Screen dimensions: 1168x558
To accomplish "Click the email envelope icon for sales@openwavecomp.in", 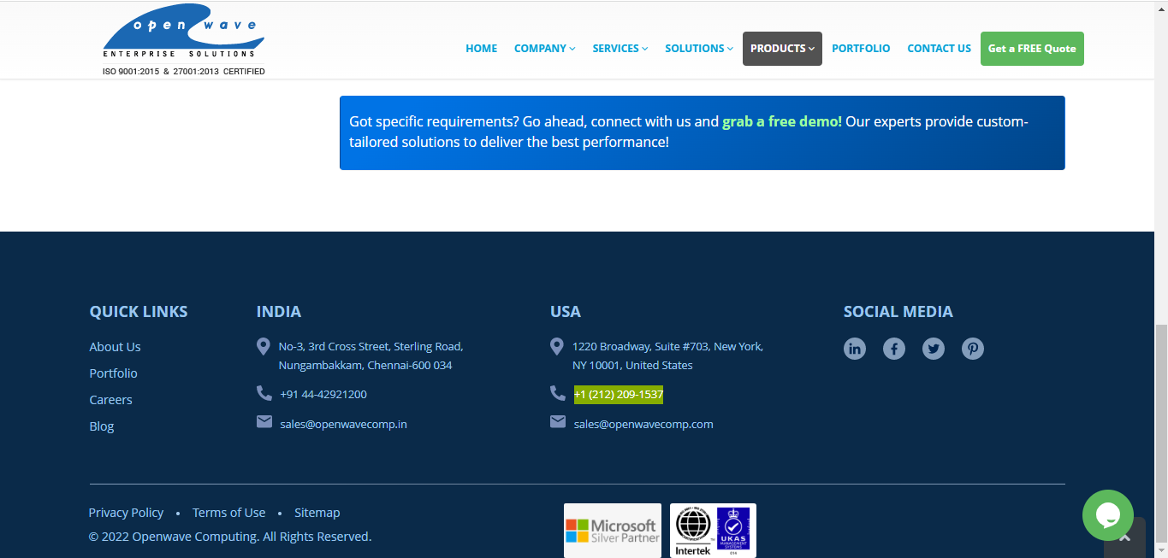I will click(x=264, y=421).
